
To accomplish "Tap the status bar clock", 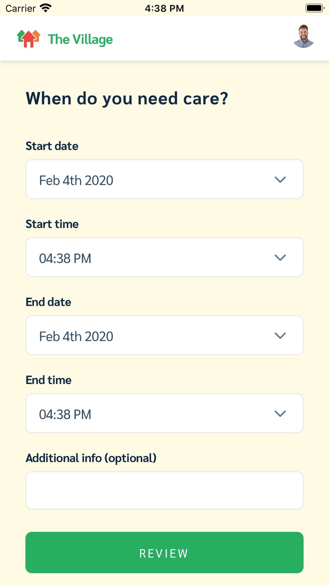I will pos(164,8).
